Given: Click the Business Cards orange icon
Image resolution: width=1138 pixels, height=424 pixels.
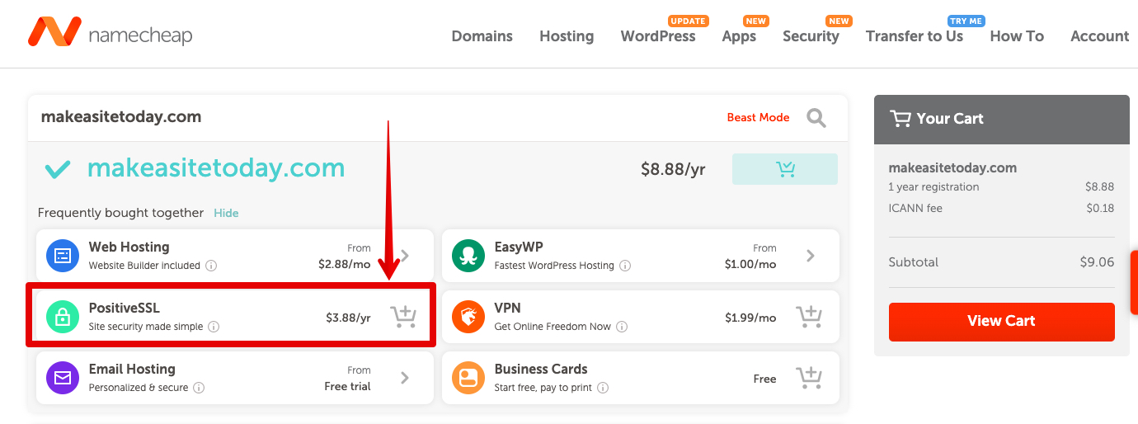Looking at the screenshot, I should 468,378.
